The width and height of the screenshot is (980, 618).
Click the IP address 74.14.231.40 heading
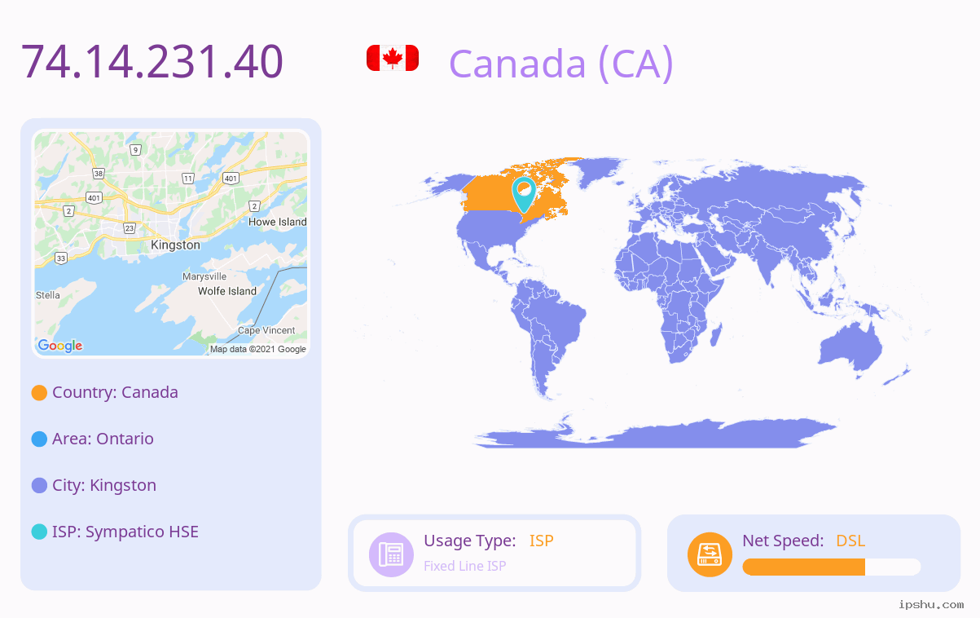152,61
